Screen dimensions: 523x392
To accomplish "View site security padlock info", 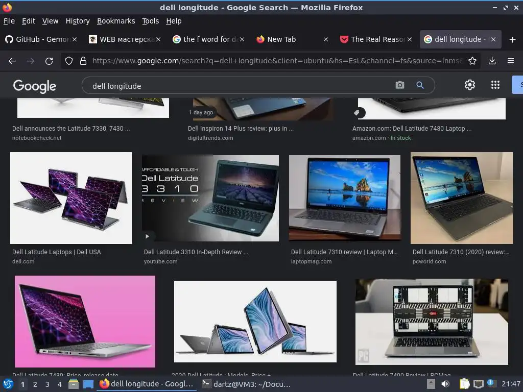I will tap(83, 61).
